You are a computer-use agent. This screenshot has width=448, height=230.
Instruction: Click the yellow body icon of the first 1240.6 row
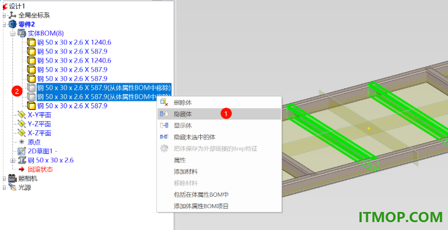point(32,43)
